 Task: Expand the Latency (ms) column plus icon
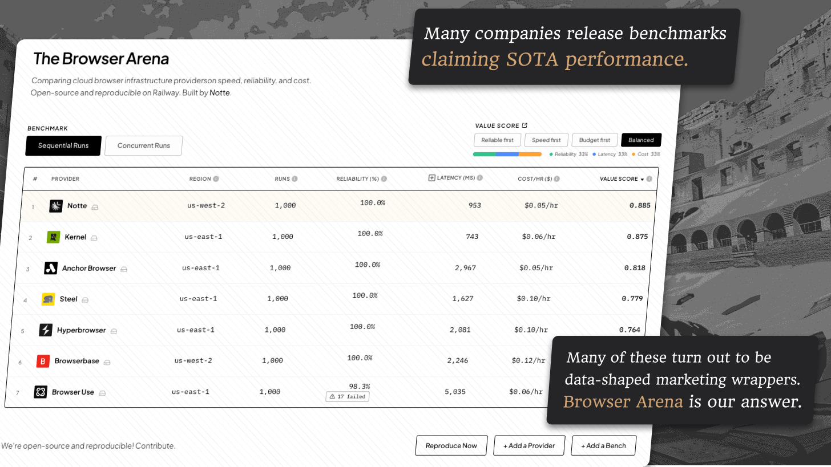point(432,178)
